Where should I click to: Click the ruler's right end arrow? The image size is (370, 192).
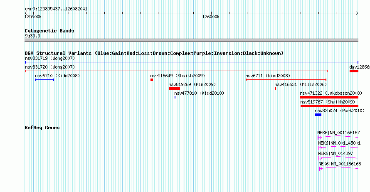coord(357,13)
